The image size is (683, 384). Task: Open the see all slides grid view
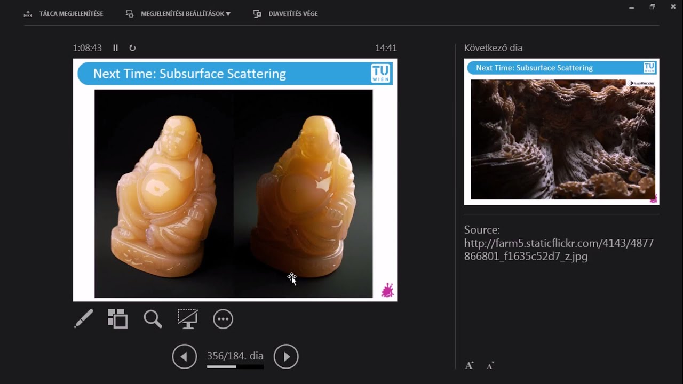[x=117, y=319]
